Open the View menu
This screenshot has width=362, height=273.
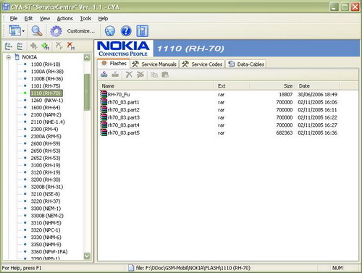[x=45, y=19]
